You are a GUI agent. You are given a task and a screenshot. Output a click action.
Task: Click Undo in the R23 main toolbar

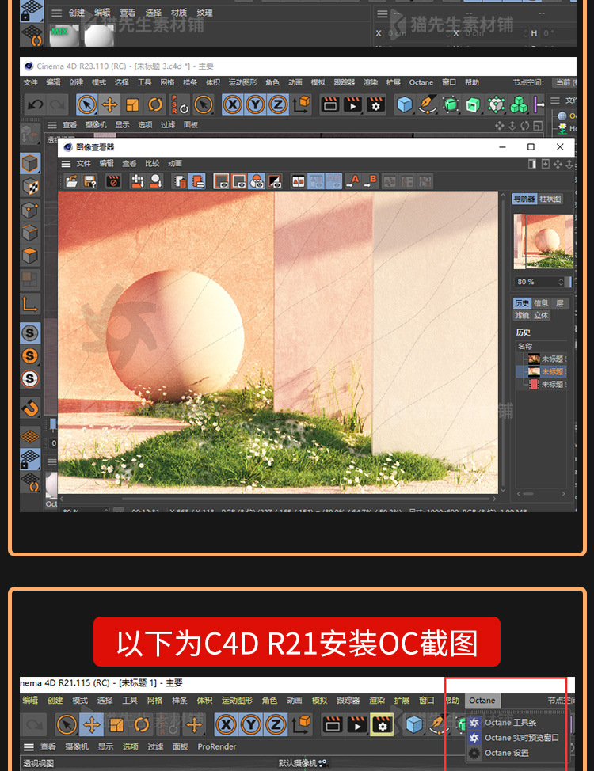click(35, 104)
